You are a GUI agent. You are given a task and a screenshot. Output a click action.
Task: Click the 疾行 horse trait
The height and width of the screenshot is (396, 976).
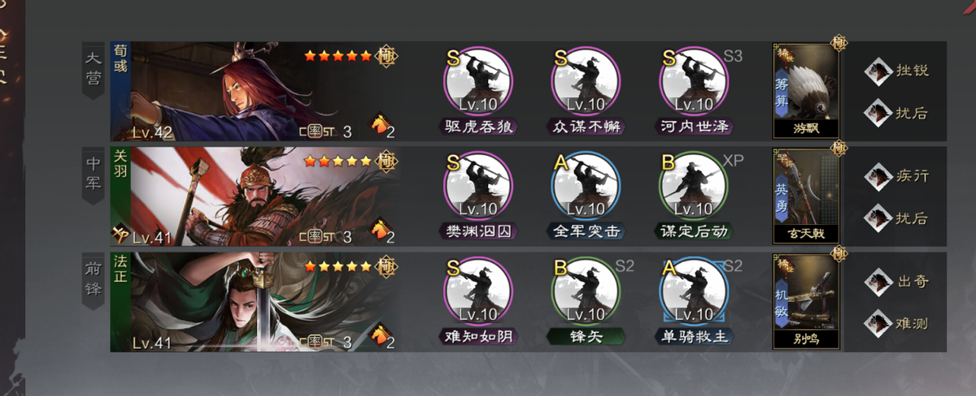[x=896, y=175]
